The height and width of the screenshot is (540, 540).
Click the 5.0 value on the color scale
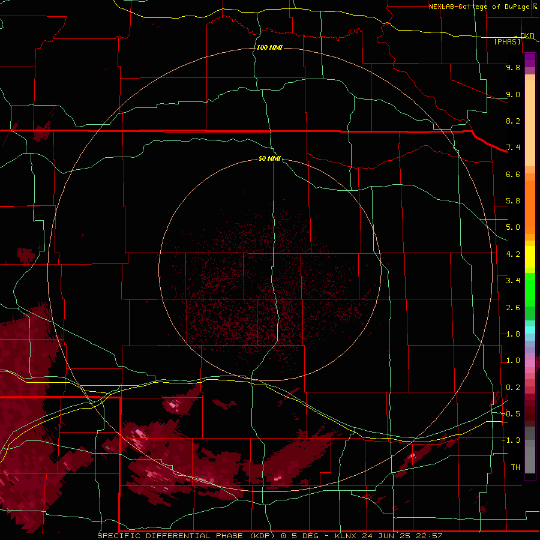[x=513, y=227]
